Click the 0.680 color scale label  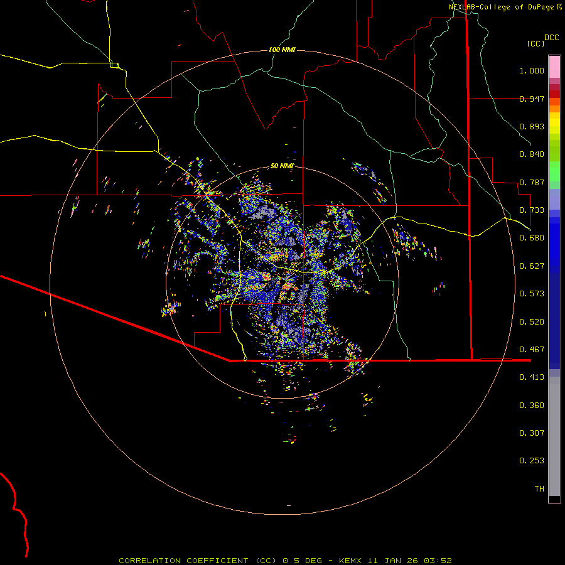point(532,238)
